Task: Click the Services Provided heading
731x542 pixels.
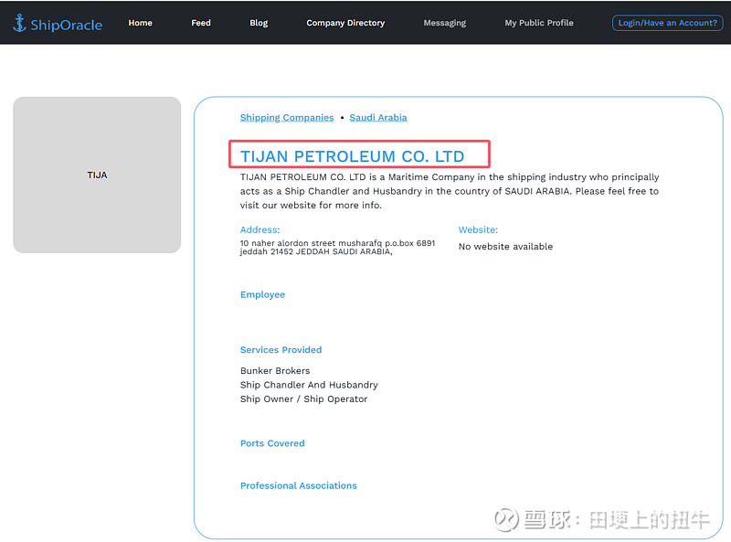Action: point(281,350)
